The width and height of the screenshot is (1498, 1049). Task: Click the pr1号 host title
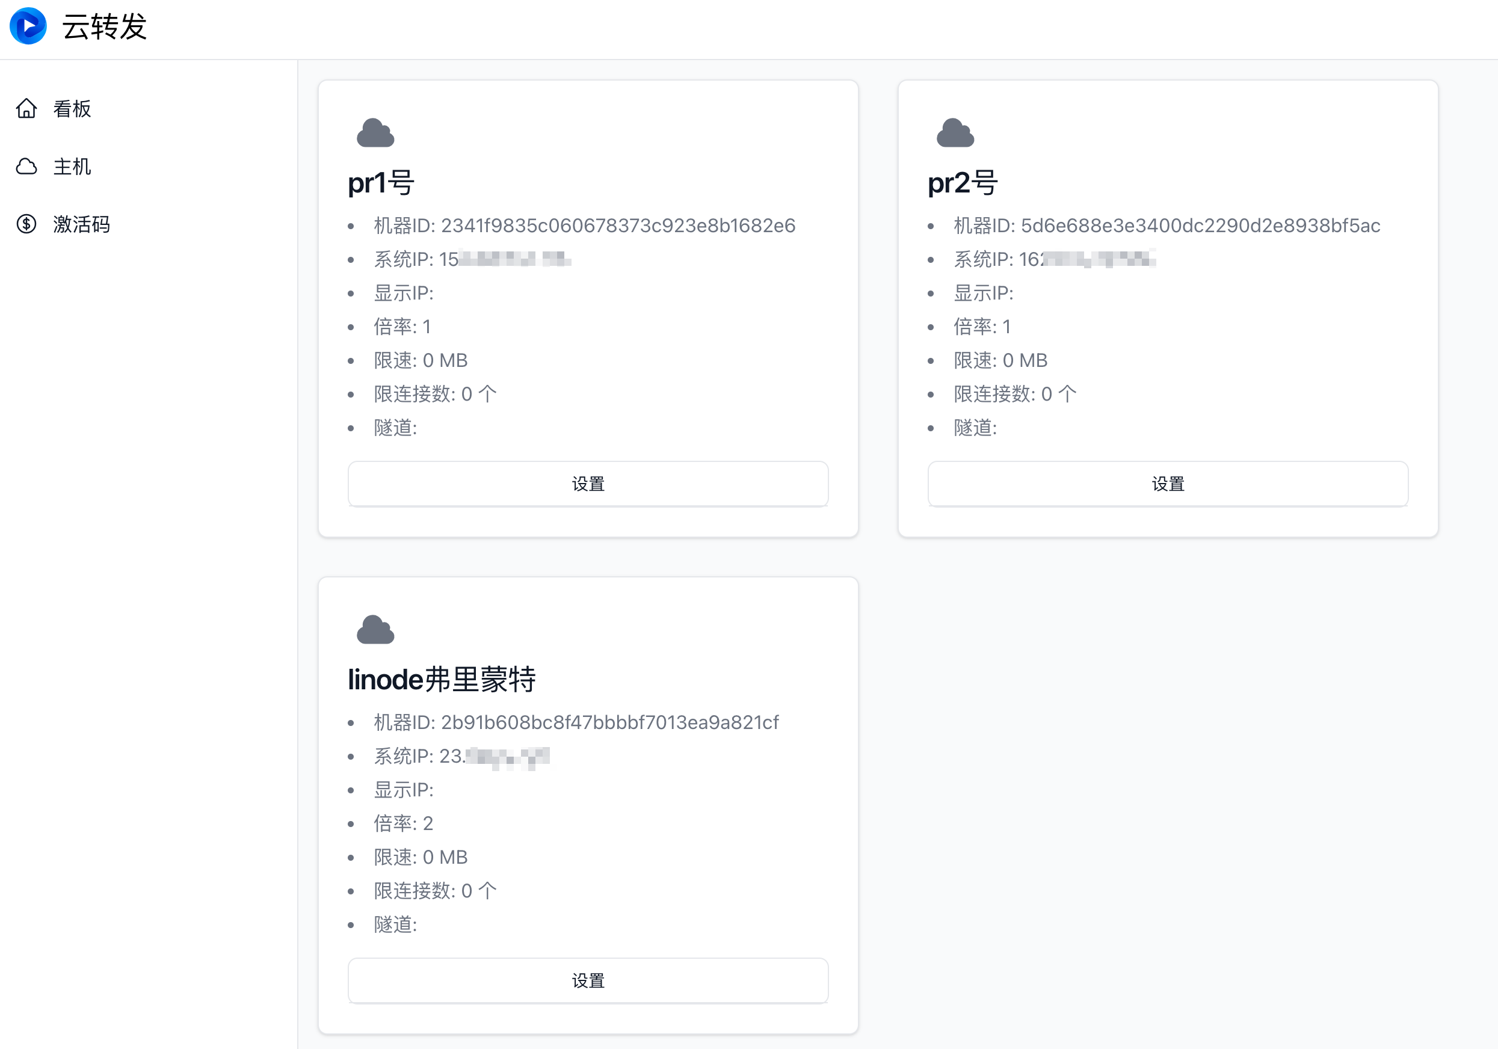click(x=381, y=183)
